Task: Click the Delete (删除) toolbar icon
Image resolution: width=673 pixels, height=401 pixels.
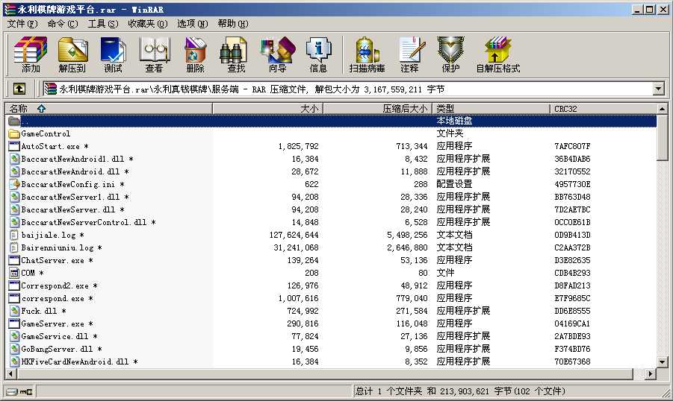Action: (x=195, y=55)
